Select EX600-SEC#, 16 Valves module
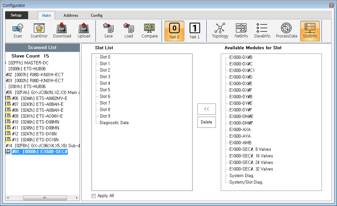The height and width of the screenshot is (206, 337). click(251, 156)
